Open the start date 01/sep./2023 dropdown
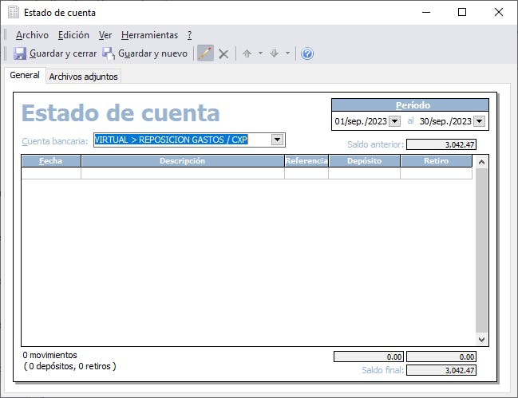518x398 pixels. (394, 121)
